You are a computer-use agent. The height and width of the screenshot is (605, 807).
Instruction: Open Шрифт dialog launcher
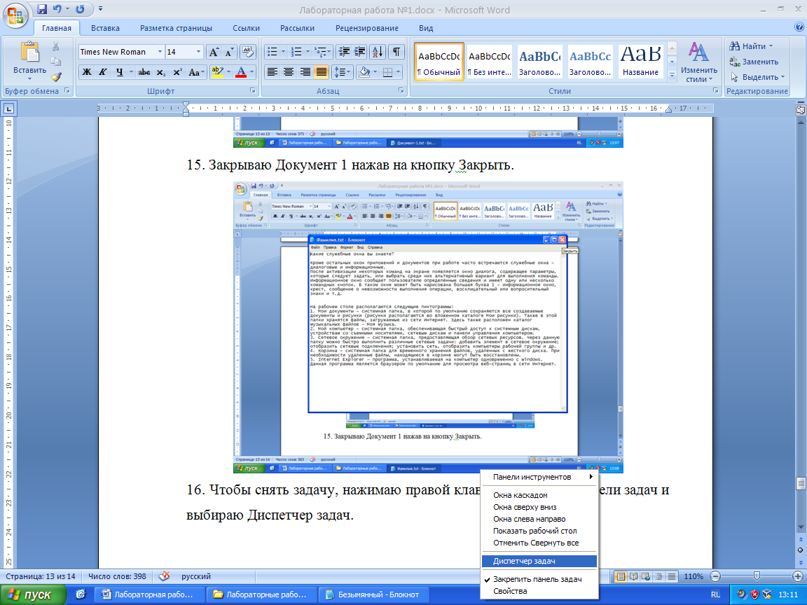(x=253, y=90)
